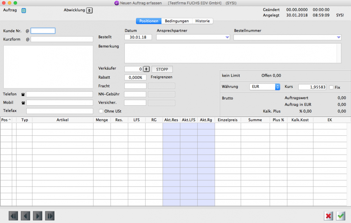Click the phone icon beside Mobil
Screen dimensions: 351x223
(23, 103)
